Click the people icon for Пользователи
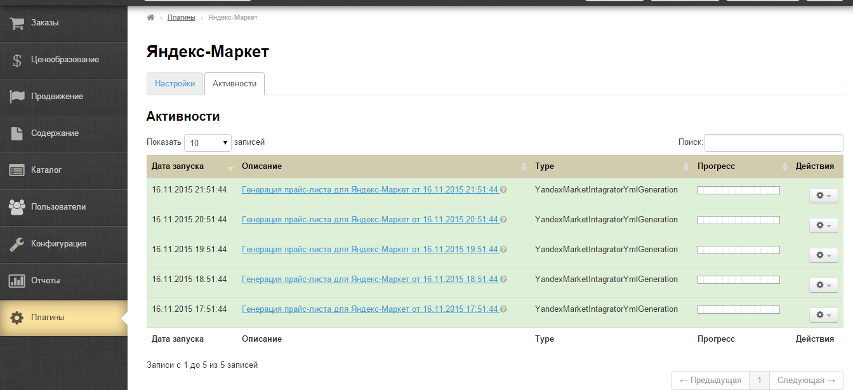The image size is (853, 390). click(x=17, y=207)
